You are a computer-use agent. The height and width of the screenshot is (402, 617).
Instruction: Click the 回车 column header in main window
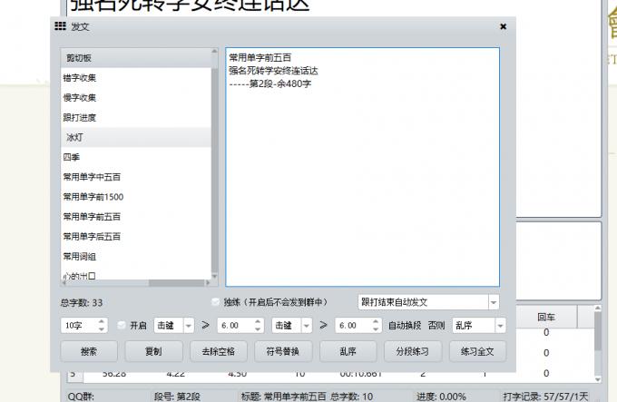pos(546,317)
